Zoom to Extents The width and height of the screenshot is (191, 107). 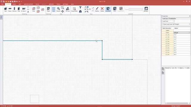point(58,9)
